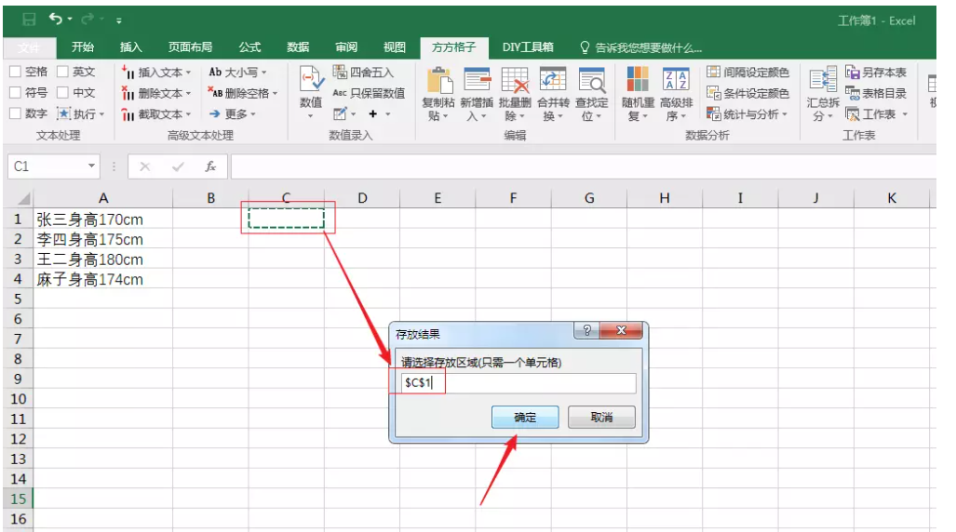The height and width of the screenshot is (532, 956).
Task: Enable the 数字 checkbox
Action: (x=15, y=113)
